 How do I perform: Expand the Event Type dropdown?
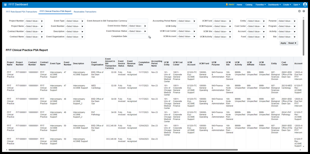click(x=75, y=21)
